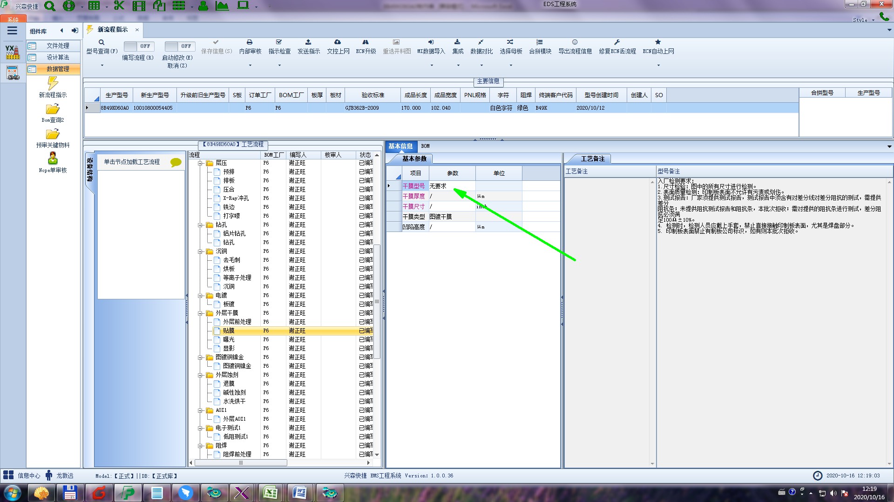Open 数据管理 category button
Viewport: 894px width, 502px height.
54,69
